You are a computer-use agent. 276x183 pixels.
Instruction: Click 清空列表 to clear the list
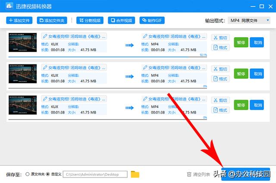click(198, 174)
